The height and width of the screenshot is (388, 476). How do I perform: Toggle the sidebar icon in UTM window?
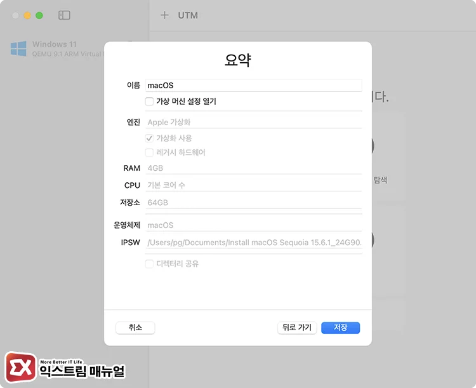pos(64,15)
